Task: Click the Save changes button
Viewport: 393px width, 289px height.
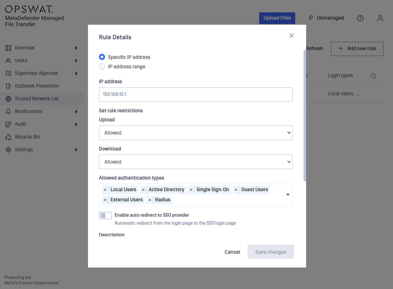Action: click(x=271, y=252)
